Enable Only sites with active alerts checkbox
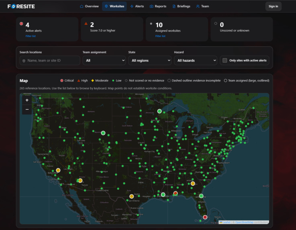The width and height of the screenshot is (296, 230). (x=225, y=60)
